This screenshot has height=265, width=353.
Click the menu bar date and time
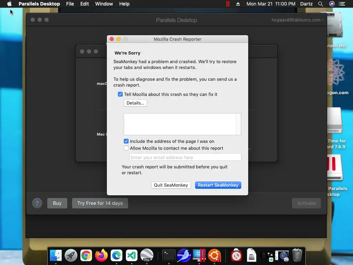coord(271,4)
